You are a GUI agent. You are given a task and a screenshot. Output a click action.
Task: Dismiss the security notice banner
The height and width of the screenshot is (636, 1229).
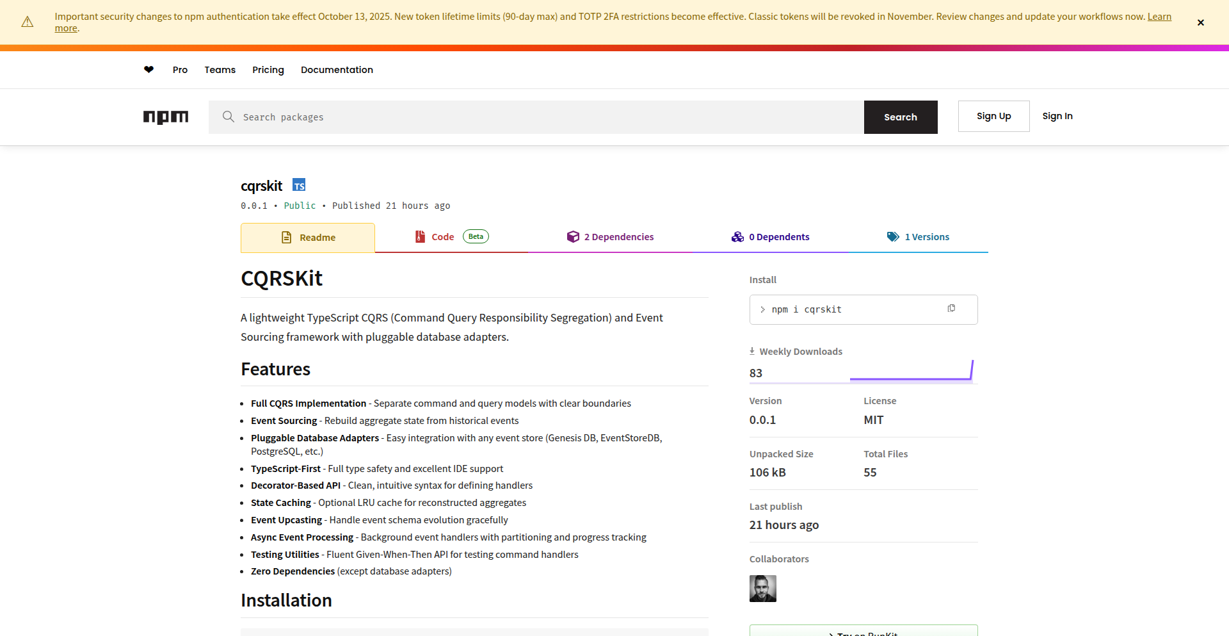pyautogui.click(x=1200, y=22)
